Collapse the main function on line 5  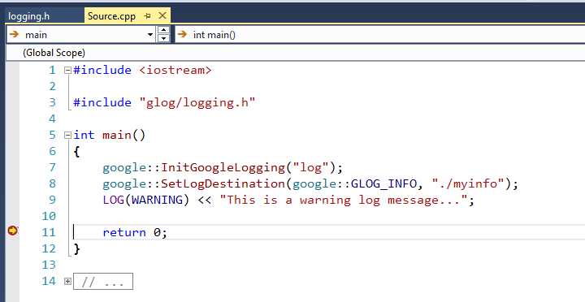coord(67,135)
